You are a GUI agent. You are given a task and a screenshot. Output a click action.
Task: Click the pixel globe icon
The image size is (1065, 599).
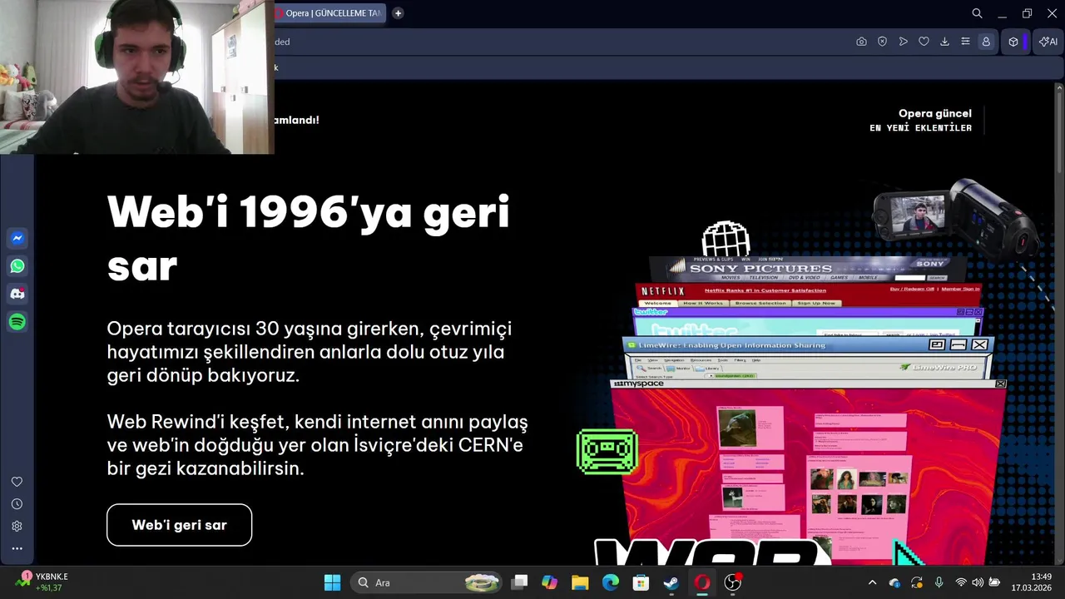726,240
